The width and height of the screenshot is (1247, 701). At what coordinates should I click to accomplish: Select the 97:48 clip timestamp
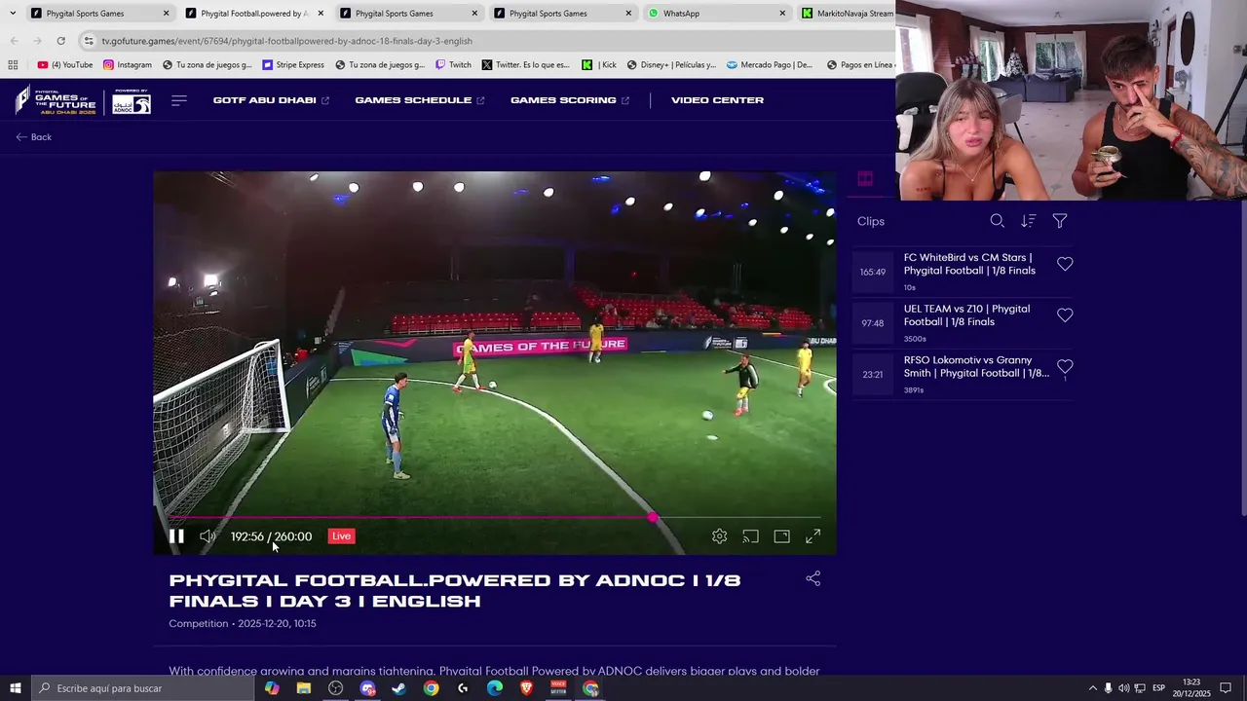(872, 323)
